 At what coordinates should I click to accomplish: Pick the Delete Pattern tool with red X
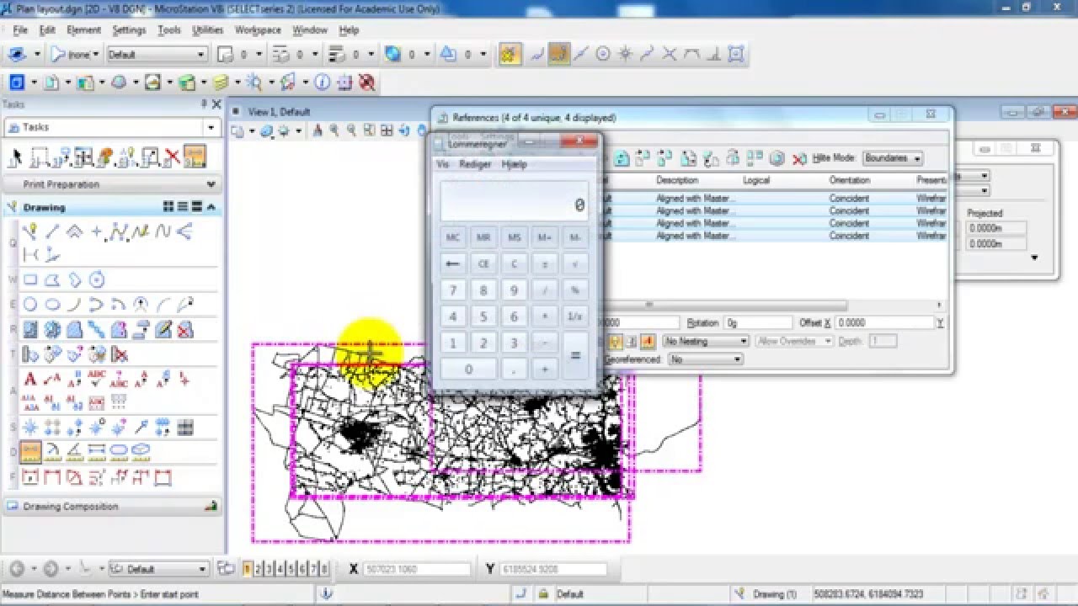pyautogui.click(x=185, y=329)
